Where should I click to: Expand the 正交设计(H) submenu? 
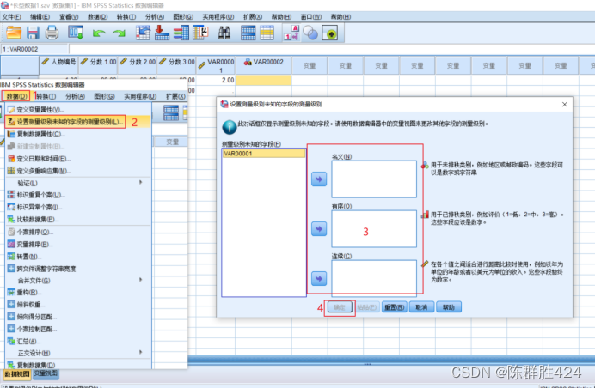coord(77,353)
